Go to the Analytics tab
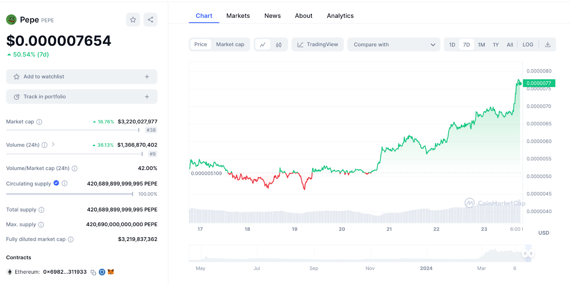 coord(340,16)
